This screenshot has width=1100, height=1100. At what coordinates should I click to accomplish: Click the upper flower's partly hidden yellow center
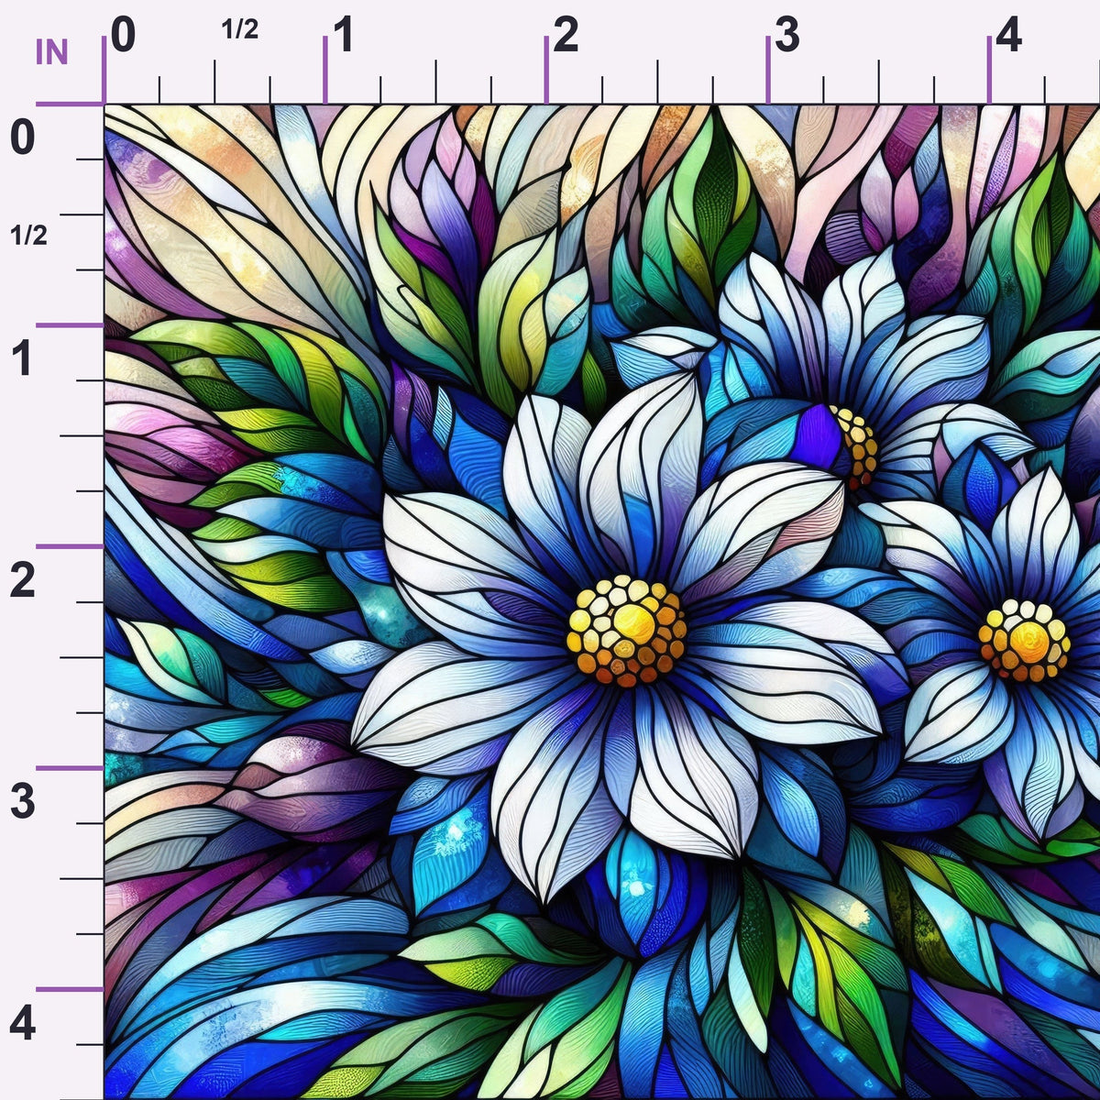click(855, 447)
